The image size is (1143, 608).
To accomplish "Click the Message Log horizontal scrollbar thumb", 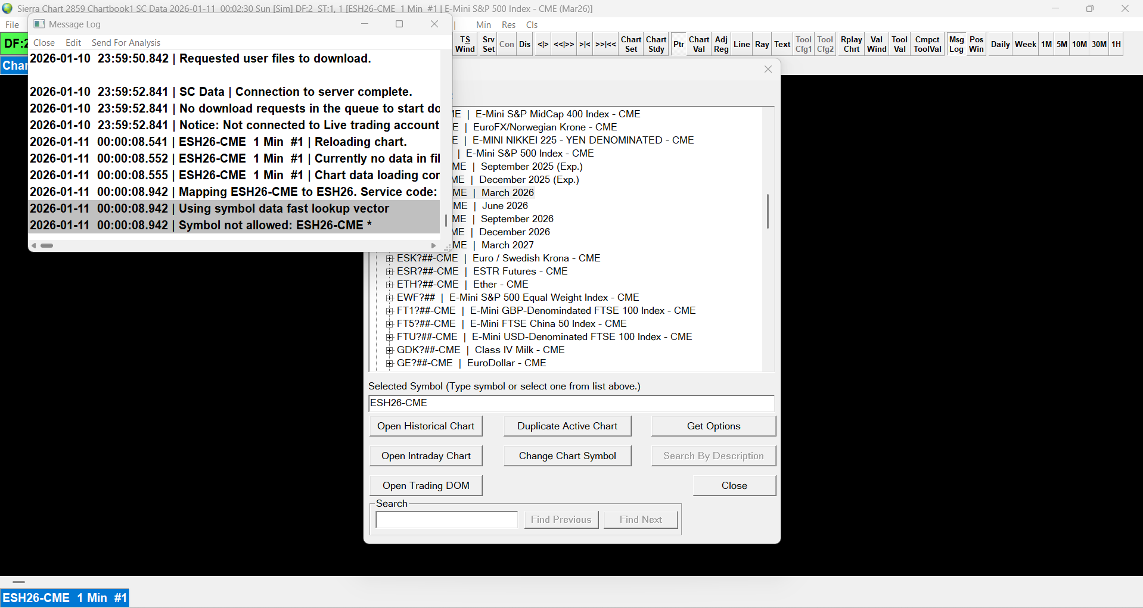I will pos(46,245).
